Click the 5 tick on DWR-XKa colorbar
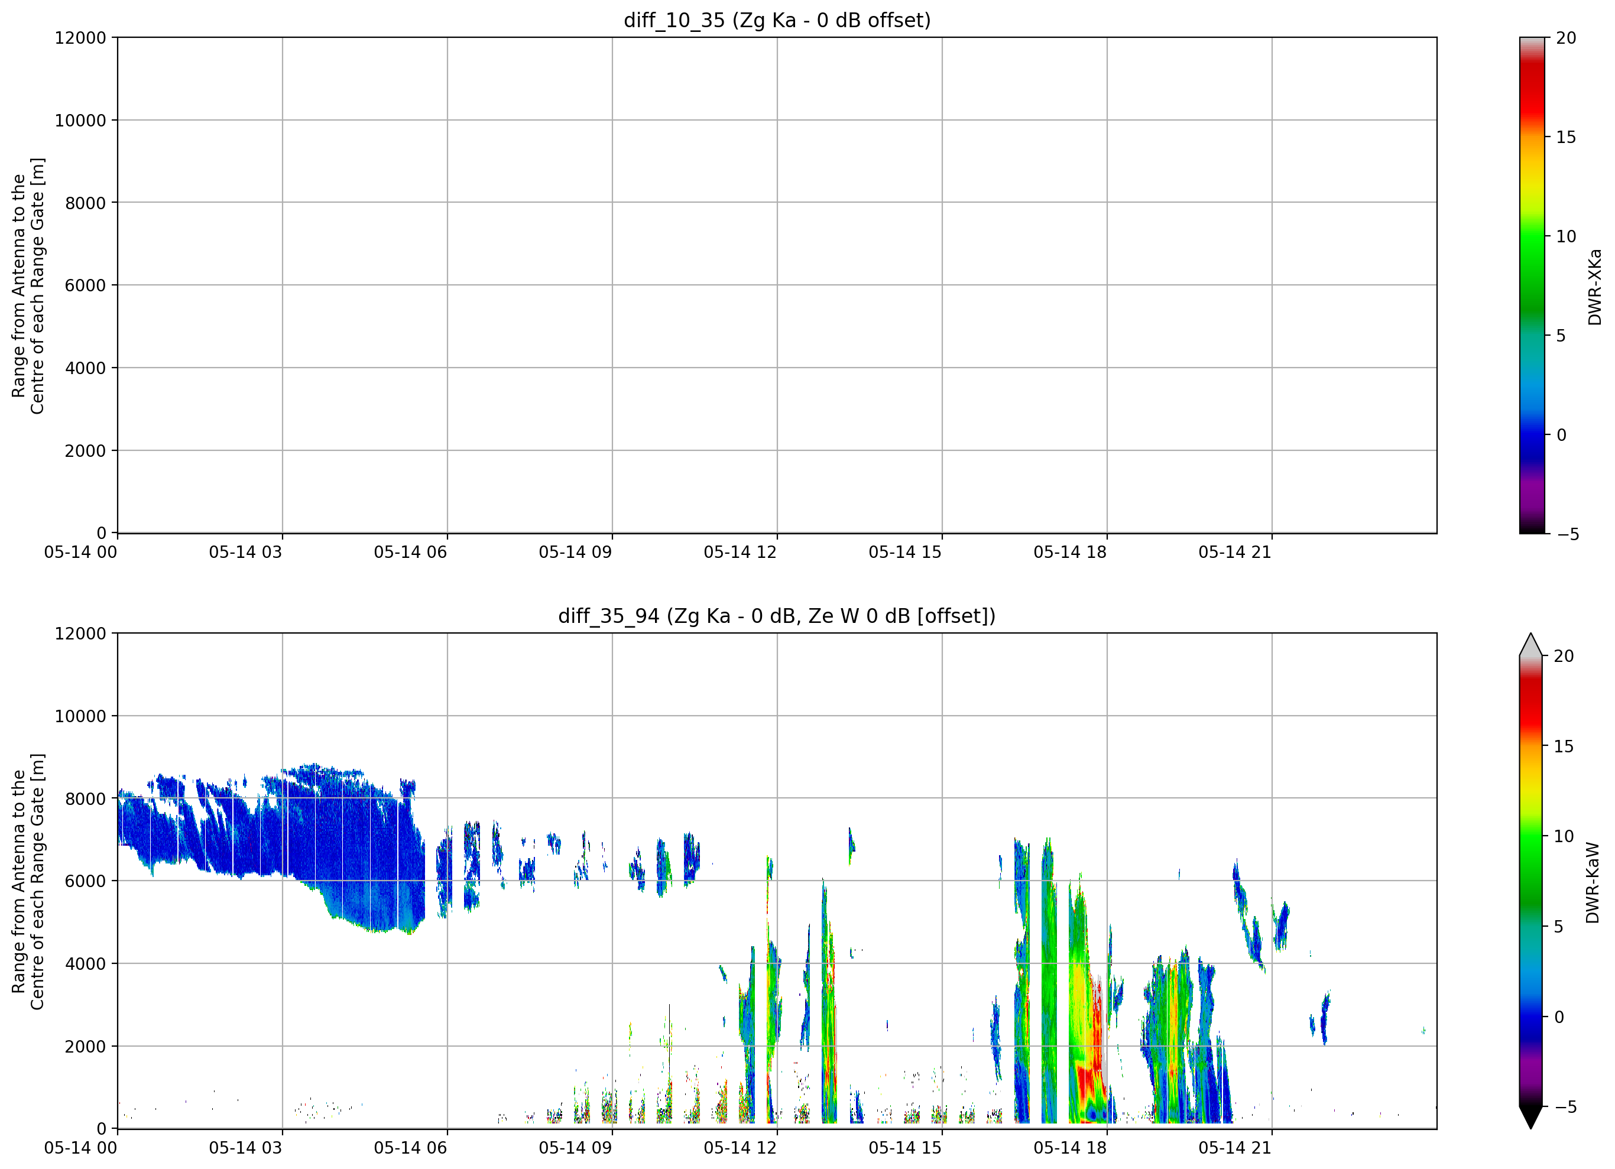Image resolution: width=1615 pixels, height=1169 pixels. coord(1561,335)
